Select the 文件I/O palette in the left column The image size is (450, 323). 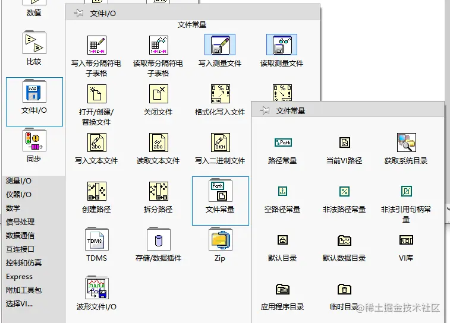tap(34, 102)
